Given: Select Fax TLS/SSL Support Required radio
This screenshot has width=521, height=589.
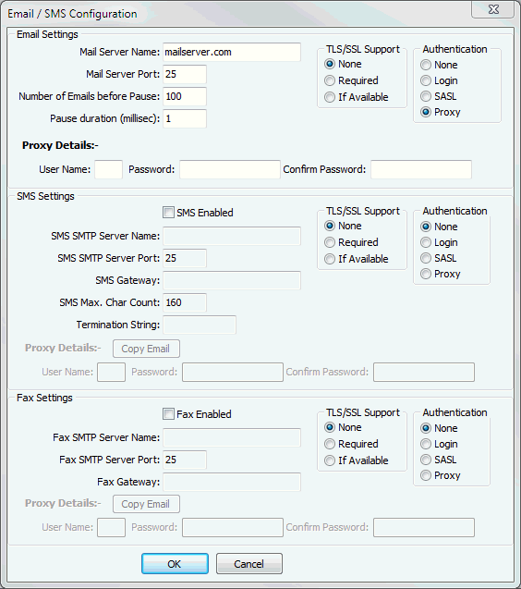Looking at the screenshot, I should (330, 444).
